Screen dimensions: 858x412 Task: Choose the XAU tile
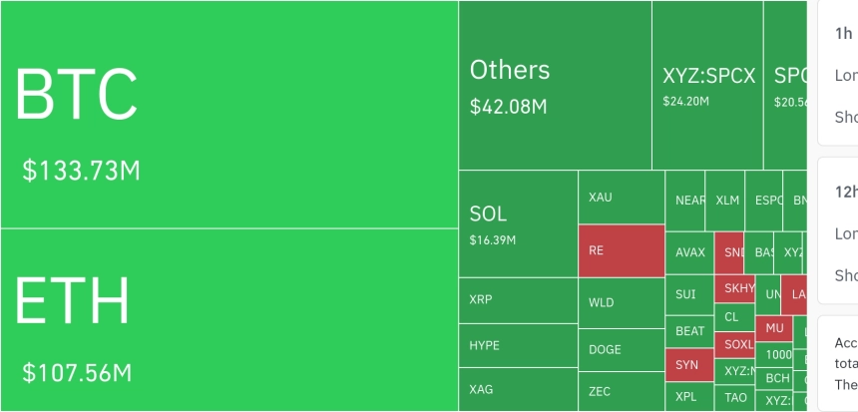(622, 197)
